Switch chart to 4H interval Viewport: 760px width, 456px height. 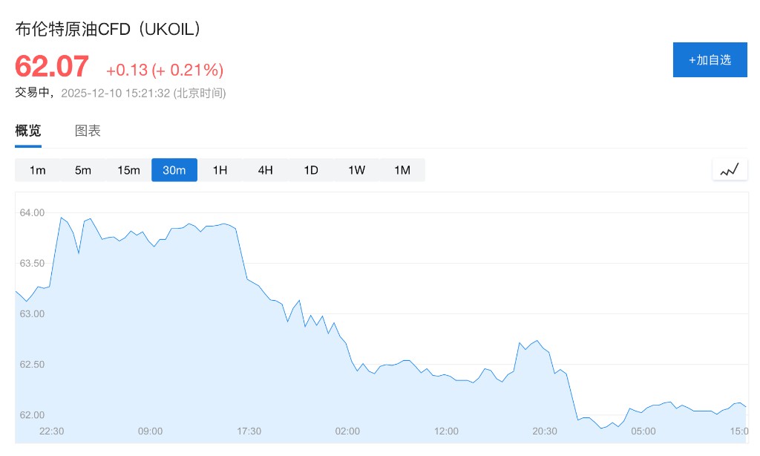(266, 170)
